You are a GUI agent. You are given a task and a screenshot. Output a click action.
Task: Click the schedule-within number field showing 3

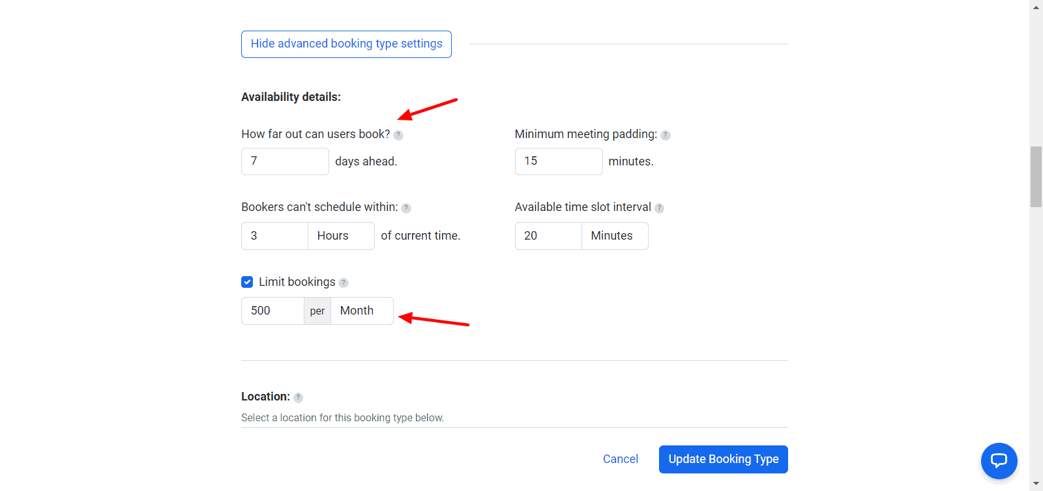coord(274,236)
